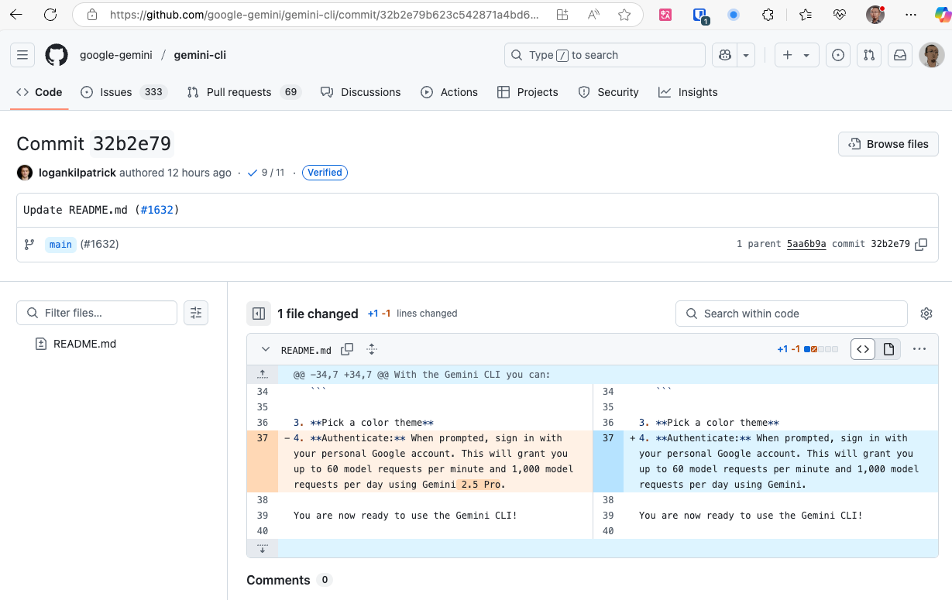Switch to the Pull requests tab
Image resolution: width=952 pixels, height=600 pixels.
[x=243, y=92]
